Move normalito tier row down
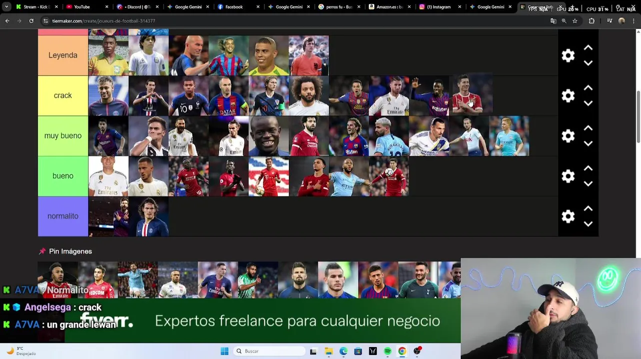The height and width of the screenshot is (359, 641). click(588, 224)
